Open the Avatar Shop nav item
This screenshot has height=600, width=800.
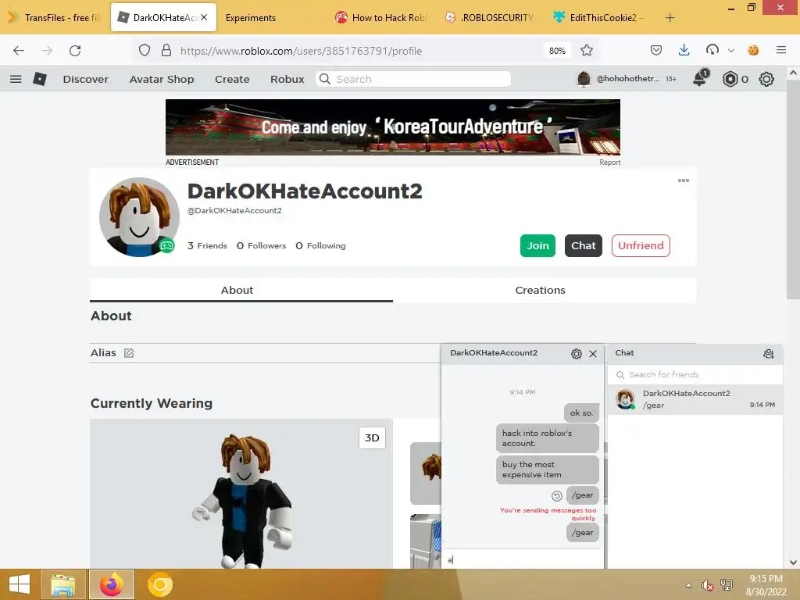(161, 79)
